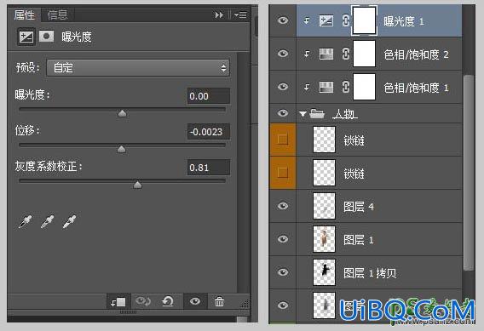Show the second 锁链 layer

pos(282,172)
